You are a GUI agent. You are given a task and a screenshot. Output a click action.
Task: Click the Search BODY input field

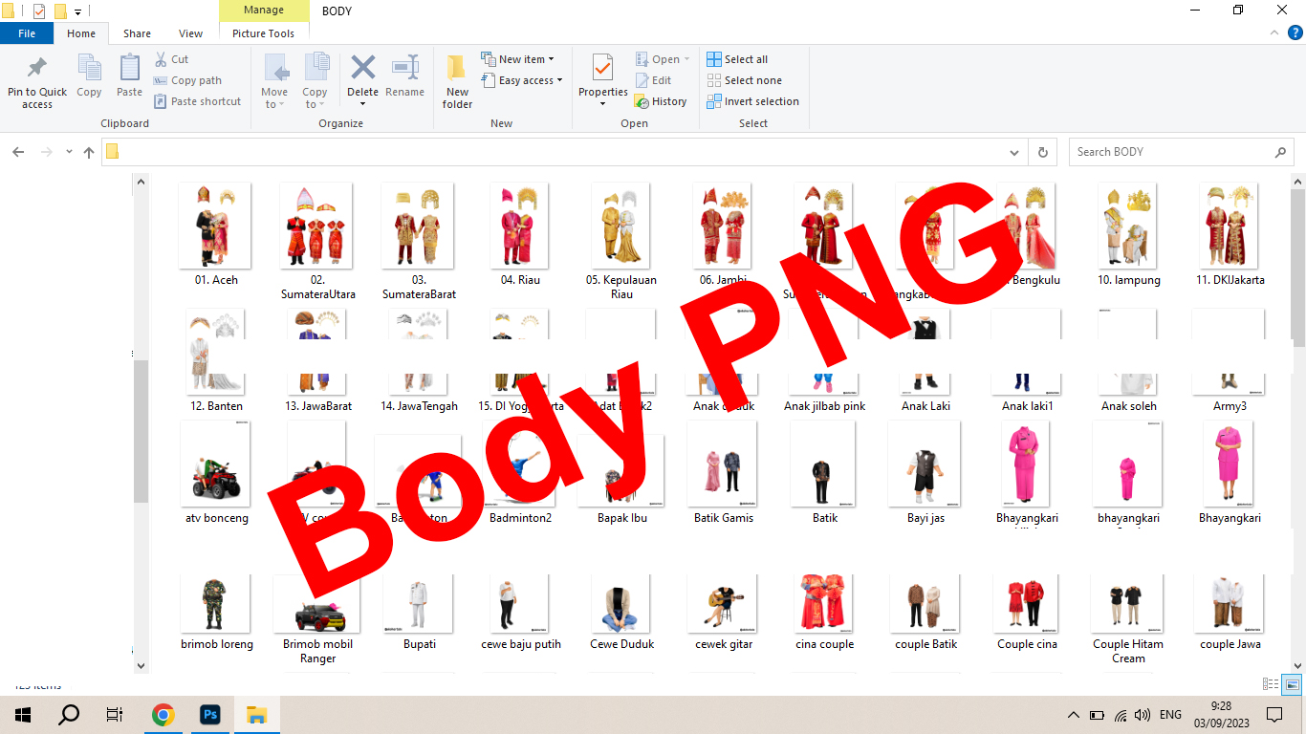pos(1171,152)
